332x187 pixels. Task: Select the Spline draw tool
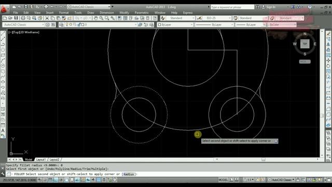[3, 76]
